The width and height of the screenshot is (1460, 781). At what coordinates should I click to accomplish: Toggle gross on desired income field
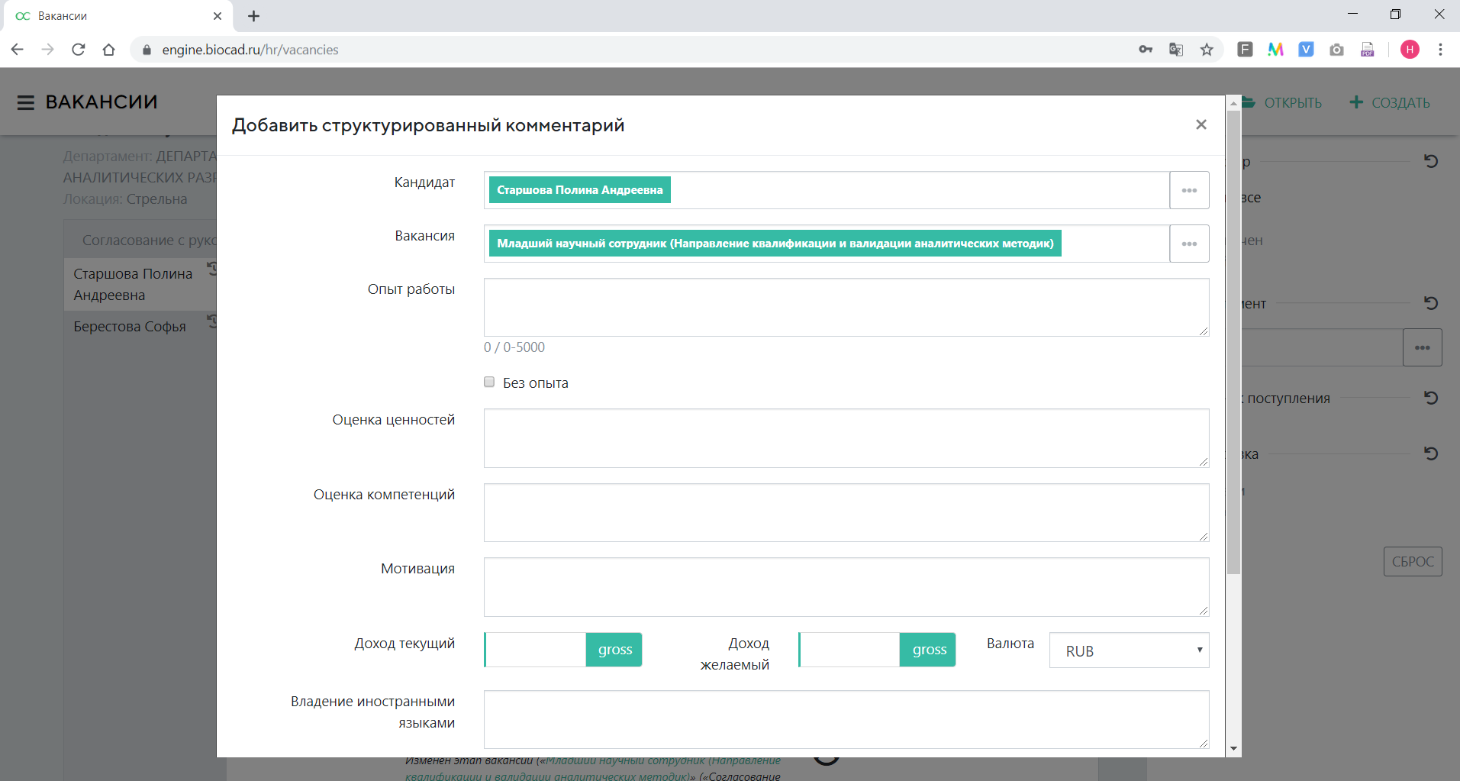928,650
